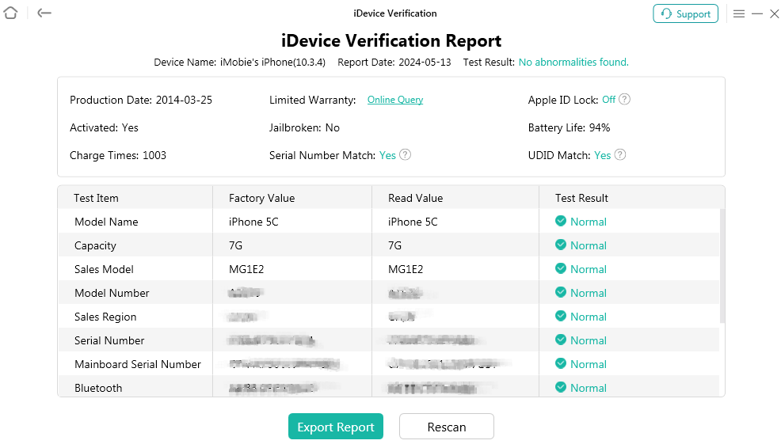This screenshot has width=781, height=448.
Task: Click help icon beside UDID Match
Action: [x=620, y=155]
